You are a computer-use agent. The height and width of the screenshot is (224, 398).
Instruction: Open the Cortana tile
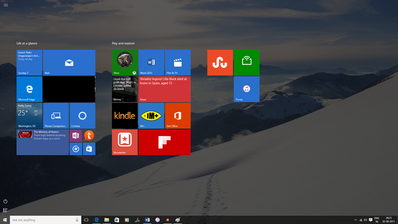pyautogui.click(x=82, y=115)
